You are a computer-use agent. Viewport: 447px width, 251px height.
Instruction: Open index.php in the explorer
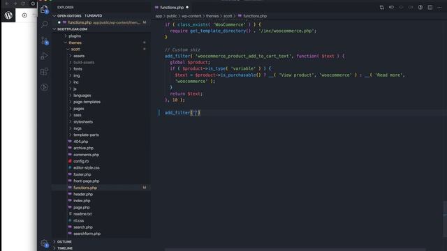[x=82, y=201]
